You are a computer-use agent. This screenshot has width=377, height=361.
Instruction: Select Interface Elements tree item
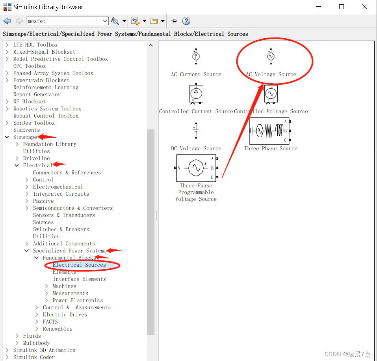[79, 279]
